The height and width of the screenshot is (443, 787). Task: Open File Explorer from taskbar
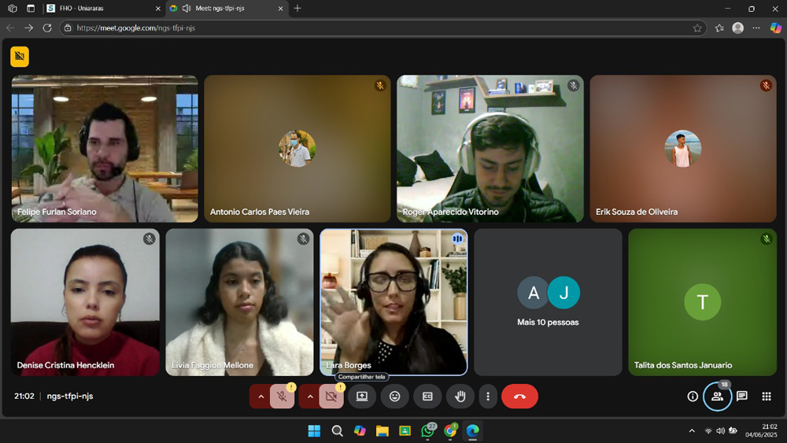pos(382,430)
